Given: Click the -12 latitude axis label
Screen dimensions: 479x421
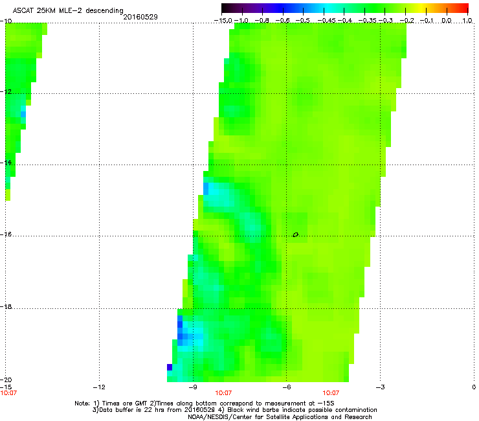Looking at the screenshot, I should pyautogui.click(x=6, y=92).
